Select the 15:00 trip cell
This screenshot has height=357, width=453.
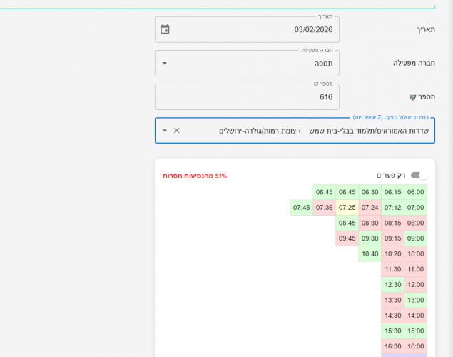pos(415,331)
